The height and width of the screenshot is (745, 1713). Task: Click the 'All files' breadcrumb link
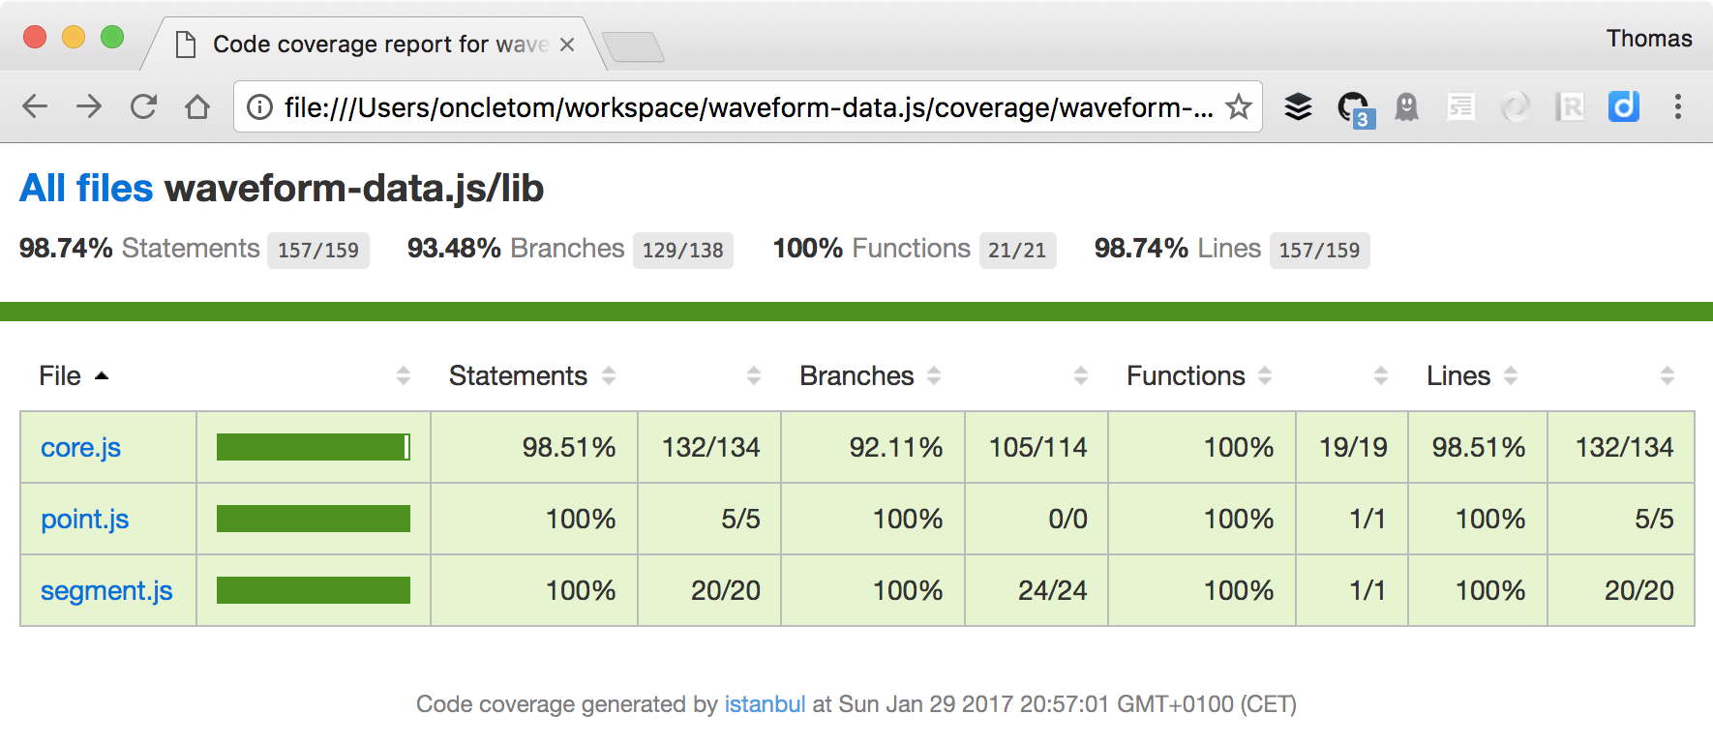pyautogui.click(x=86, y=188)
